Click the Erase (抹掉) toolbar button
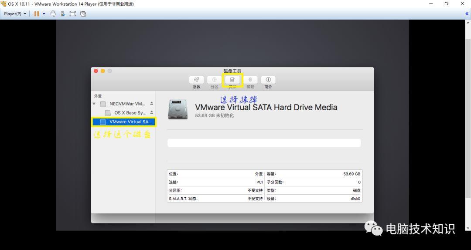Viewport: 471px width, 250px height. coord(232,80)
